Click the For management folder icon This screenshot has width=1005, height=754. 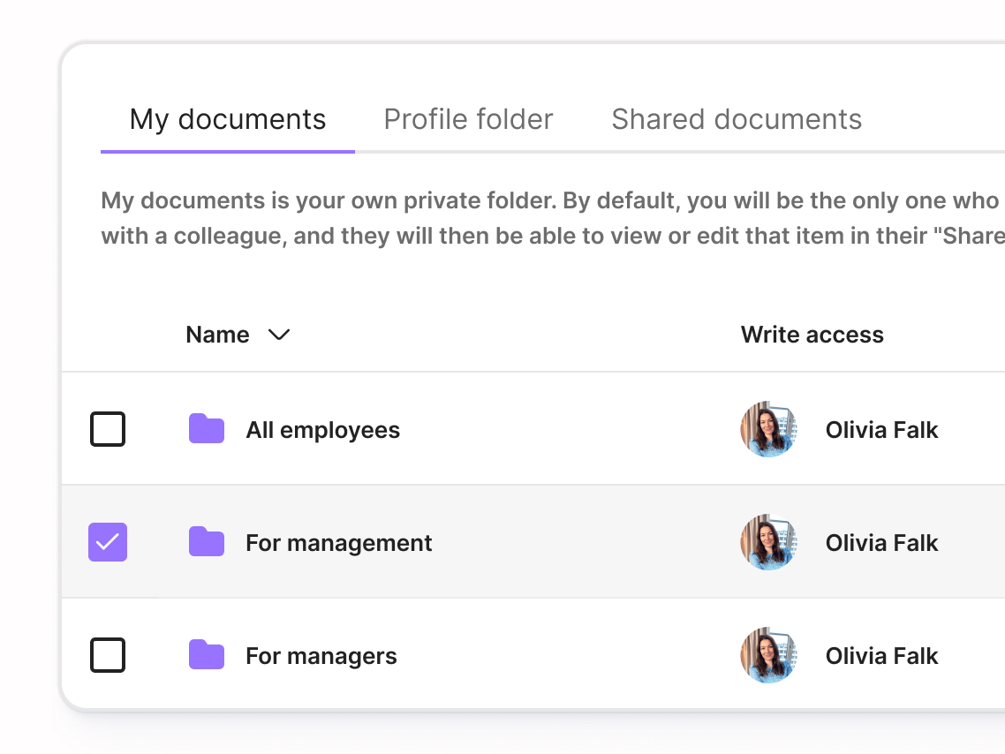point(207,542)
